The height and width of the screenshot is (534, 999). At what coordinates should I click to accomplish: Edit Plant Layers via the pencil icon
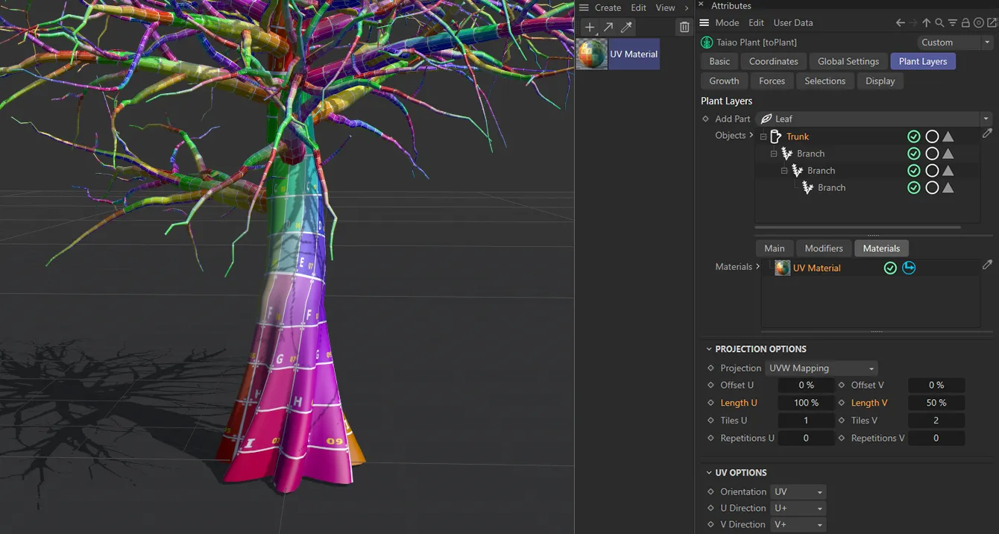987,133
